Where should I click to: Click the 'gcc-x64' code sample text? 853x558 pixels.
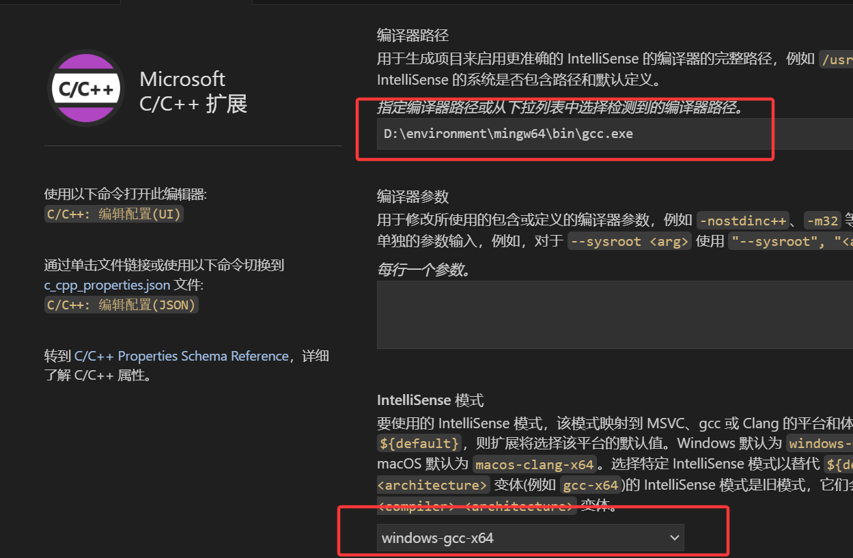click(591, 485)
